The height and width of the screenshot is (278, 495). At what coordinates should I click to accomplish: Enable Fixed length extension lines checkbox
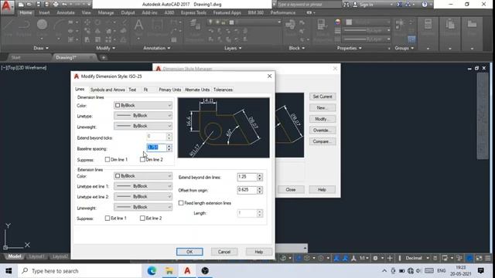(x=181, y=203)
